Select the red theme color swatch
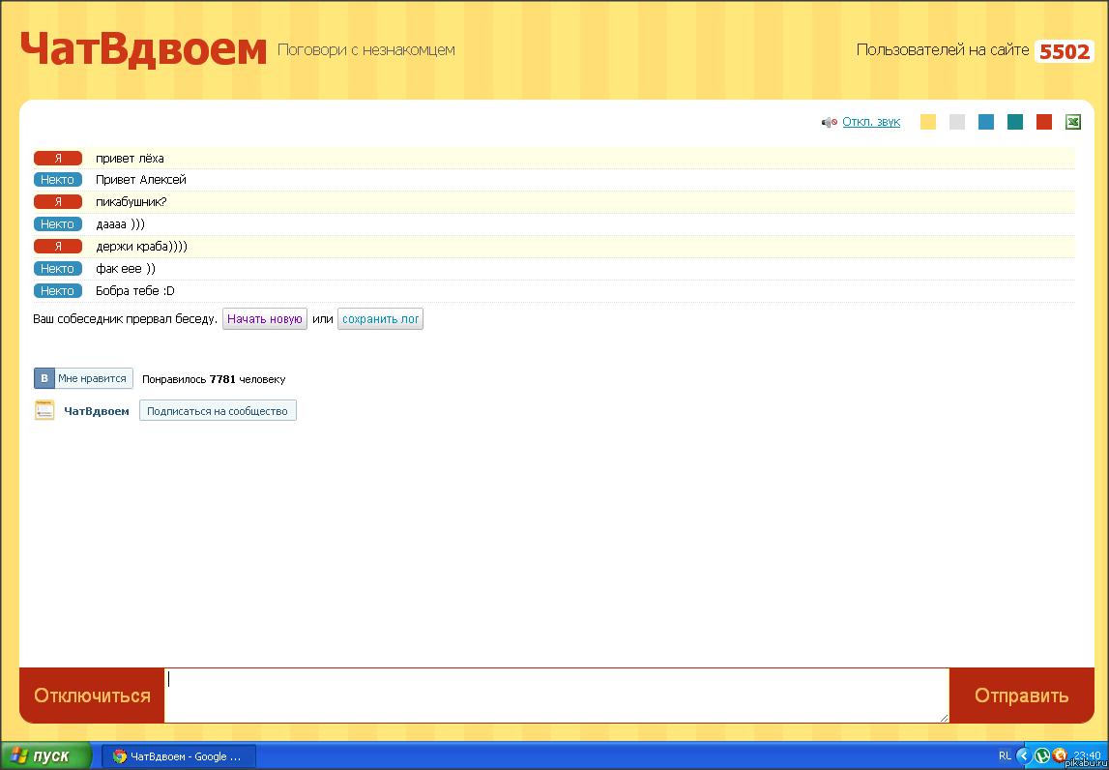The width and height of the screenshot is (1109, 770). 1044,122
